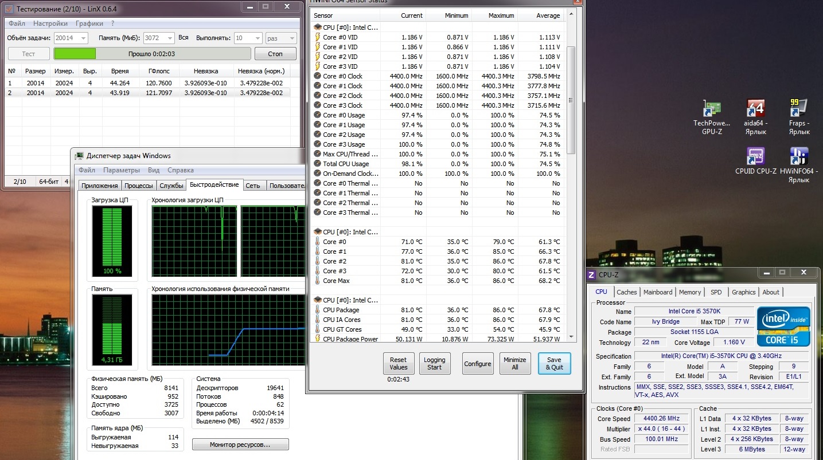Open the раз units dropdown in LinX

tap(281, 38)
